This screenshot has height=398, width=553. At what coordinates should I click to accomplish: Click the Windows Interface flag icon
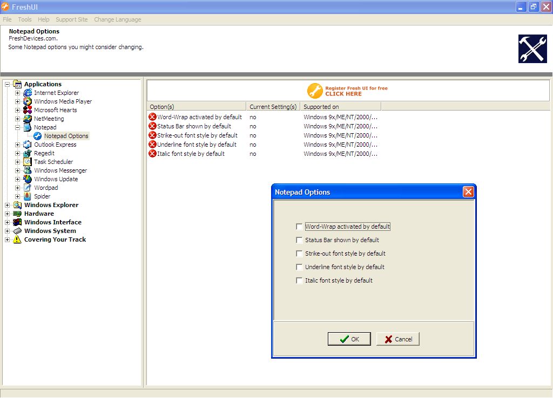pos(17,222)
